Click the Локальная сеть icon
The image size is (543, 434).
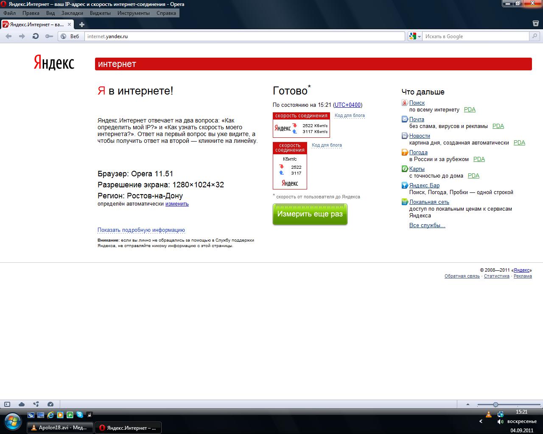pos(405,202)
